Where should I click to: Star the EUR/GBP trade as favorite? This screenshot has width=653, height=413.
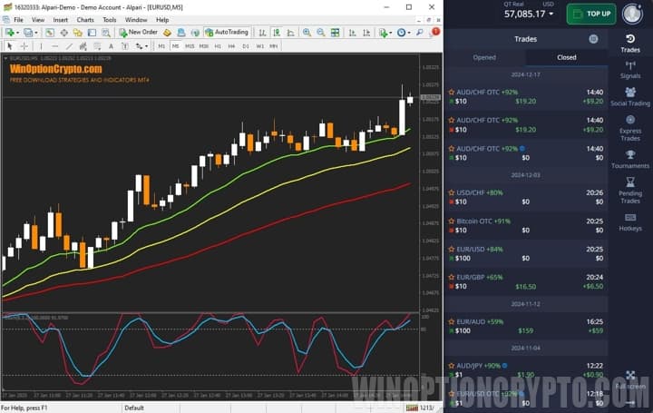(x=451, y=276)
